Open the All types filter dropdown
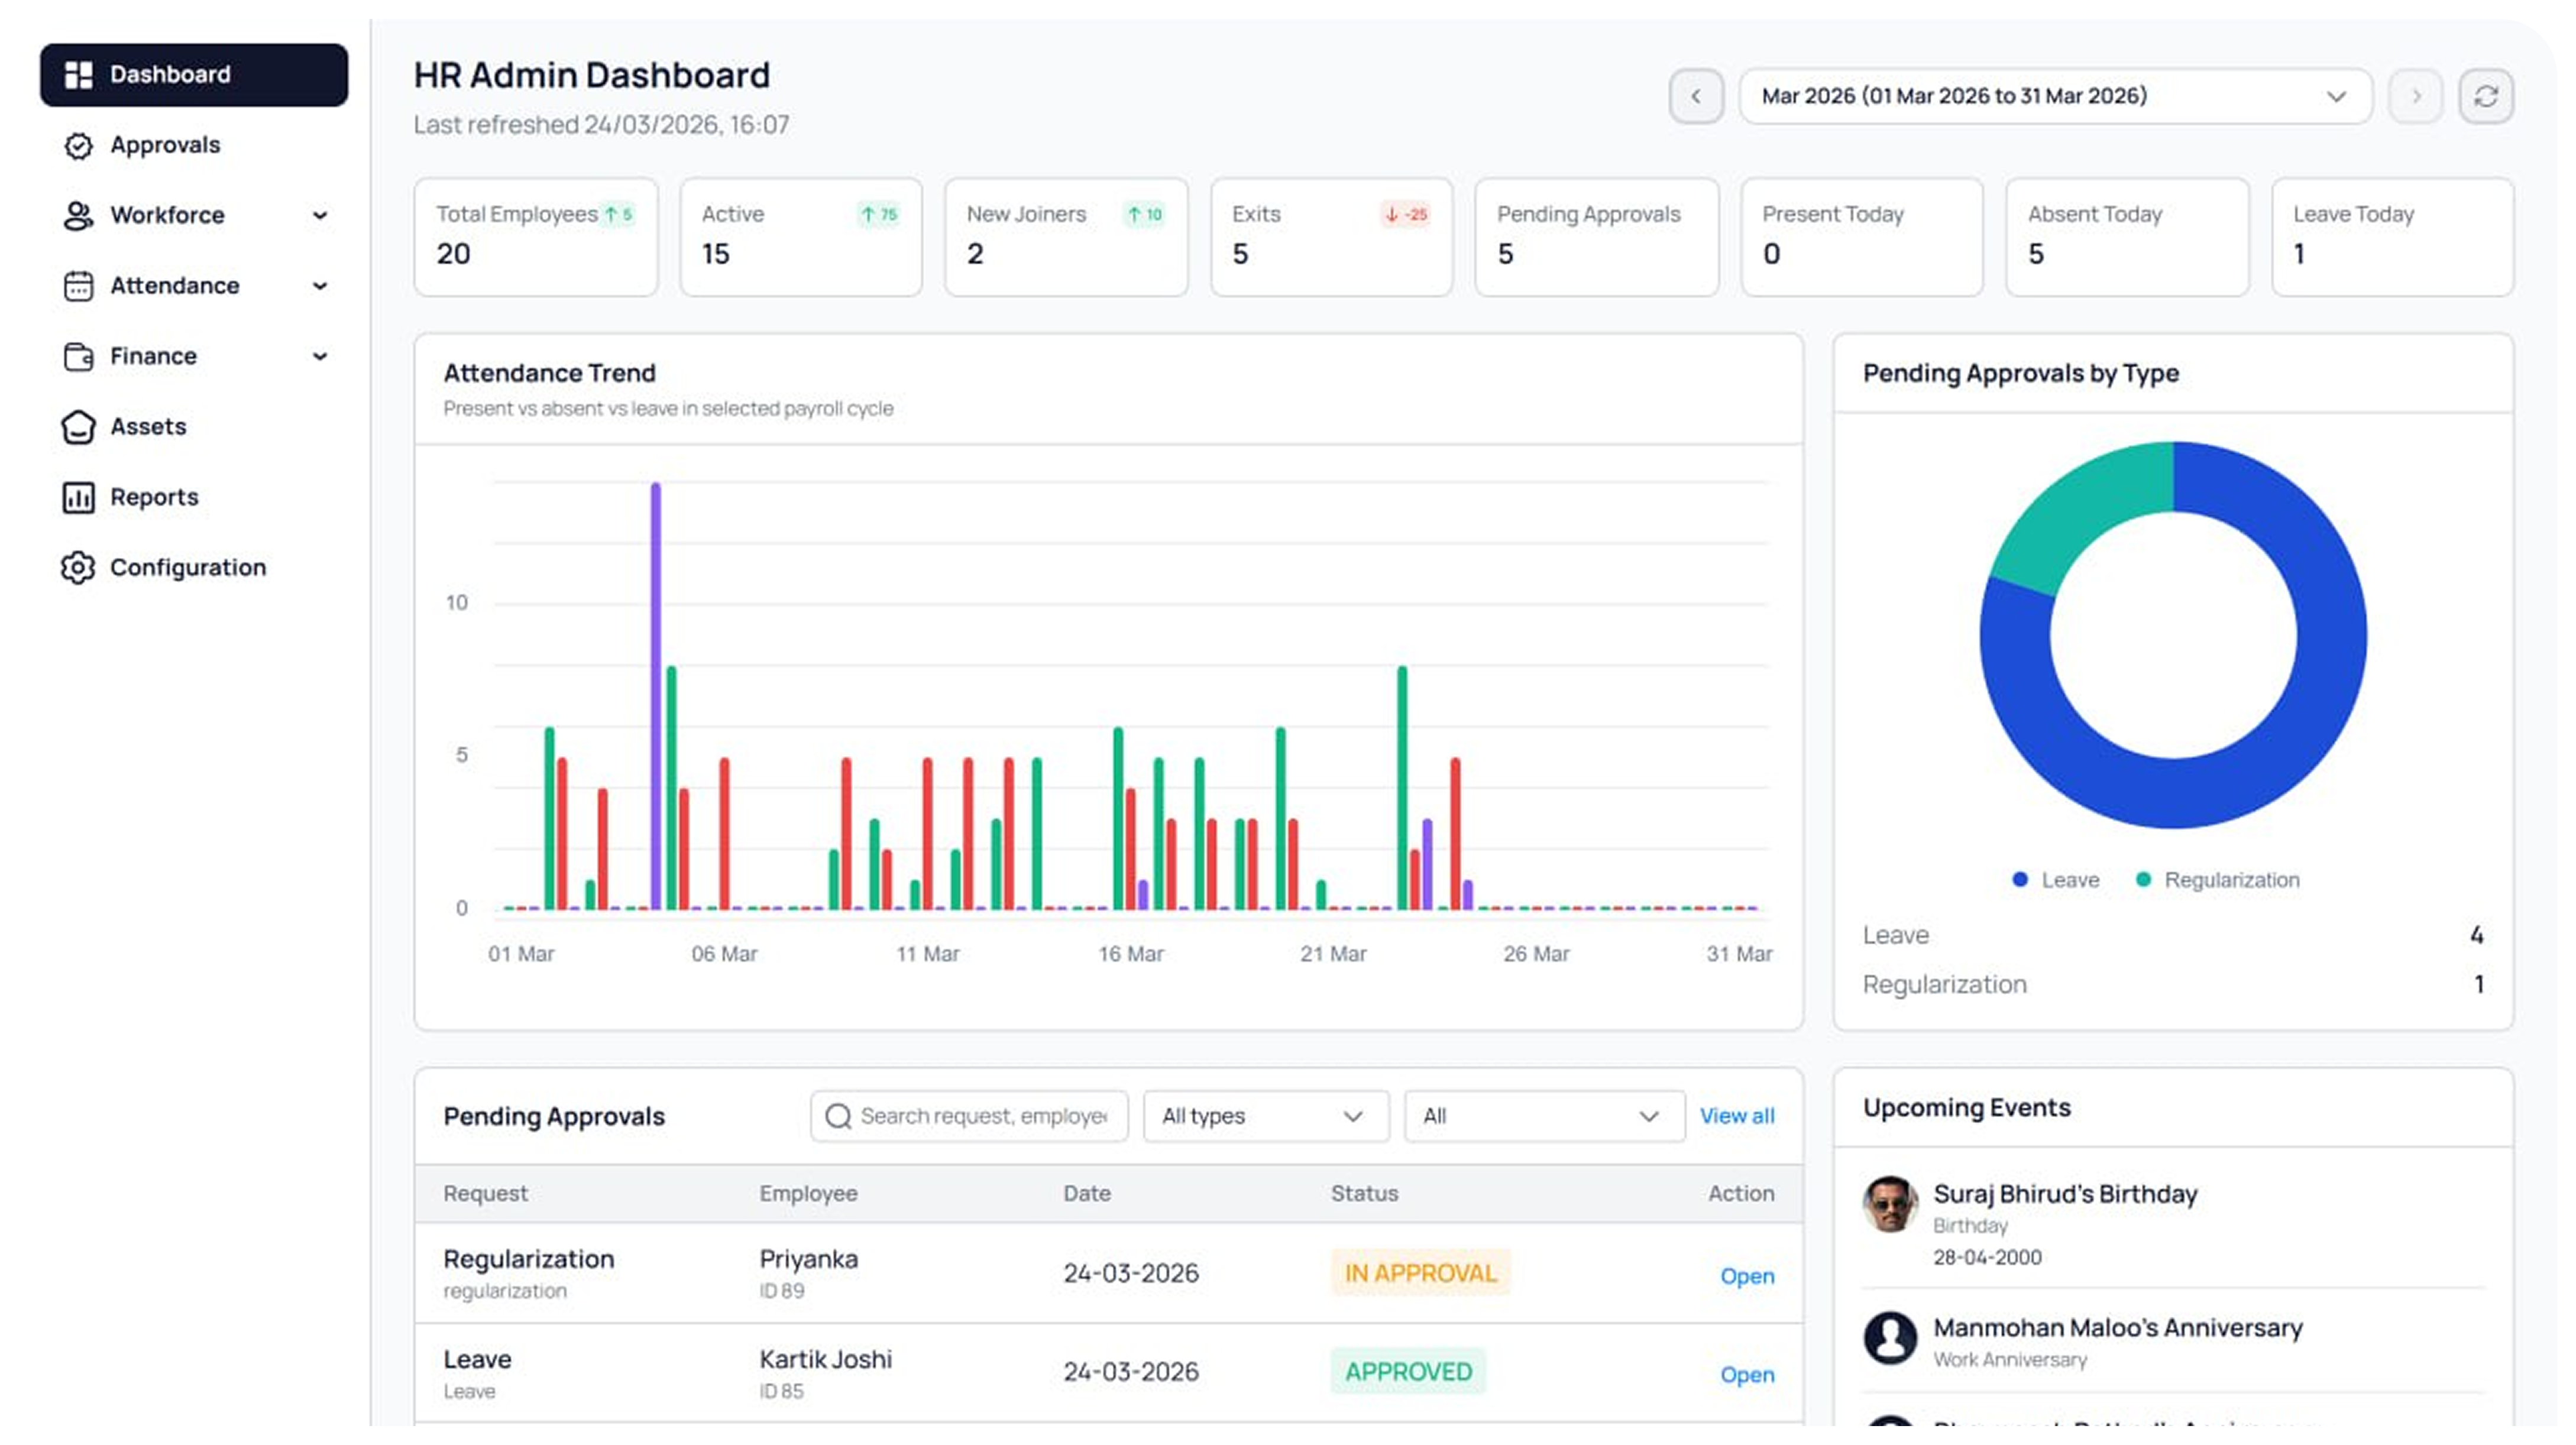The height and width of the screenshot is (1445, 2576). pyautogui.click(x=1265, y=1116)
